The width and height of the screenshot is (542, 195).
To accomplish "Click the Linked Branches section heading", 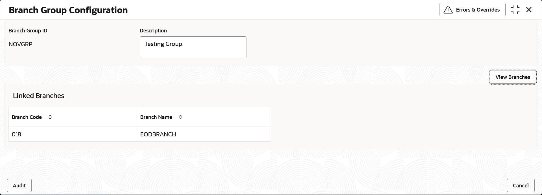I will click(x=39, y=96).
